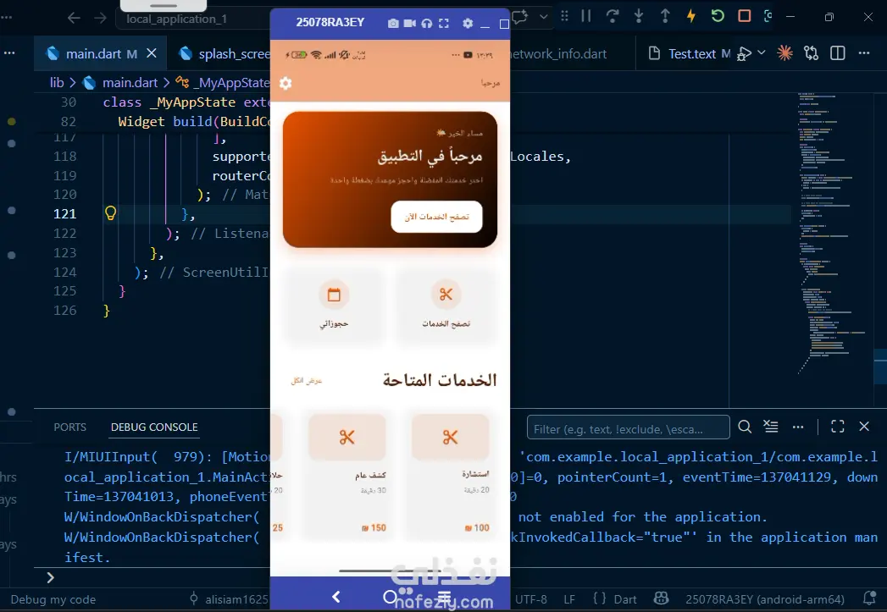Take a device screenshot in the 25078RA3EY mirror toolbar
The width and height of the screenshot is (887, 612).
[392, 23]
